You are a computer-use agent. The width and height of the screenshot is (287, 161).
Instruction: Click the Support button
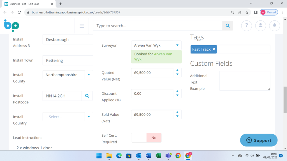coord(259,140)
